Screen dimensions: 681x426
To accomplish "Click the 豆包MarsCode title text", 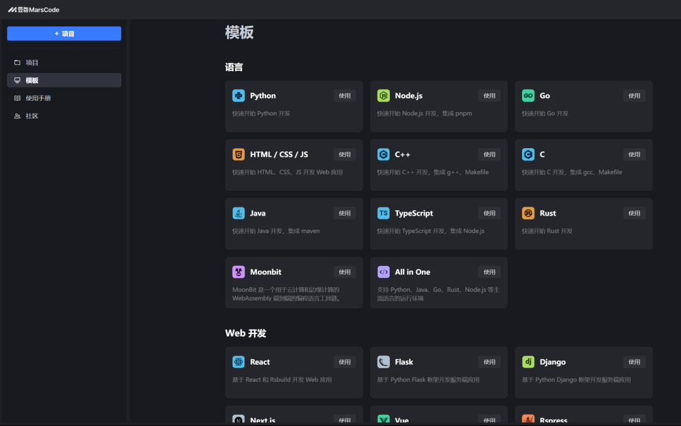I will click(38, 9).
